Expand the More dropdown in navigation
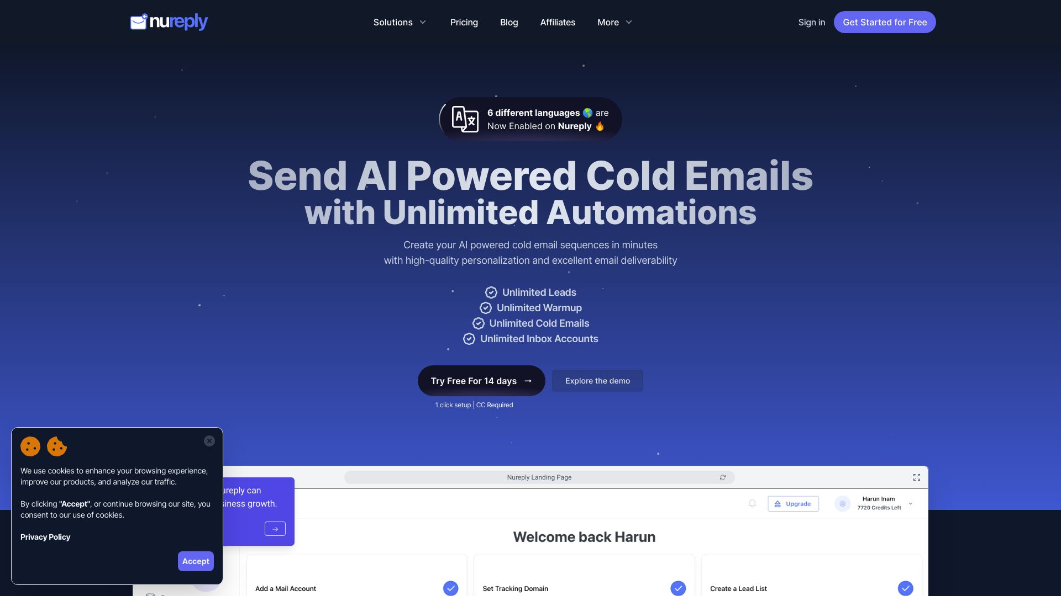Image resolution: width=1061 pixels, height=596 pixels. 613,22
